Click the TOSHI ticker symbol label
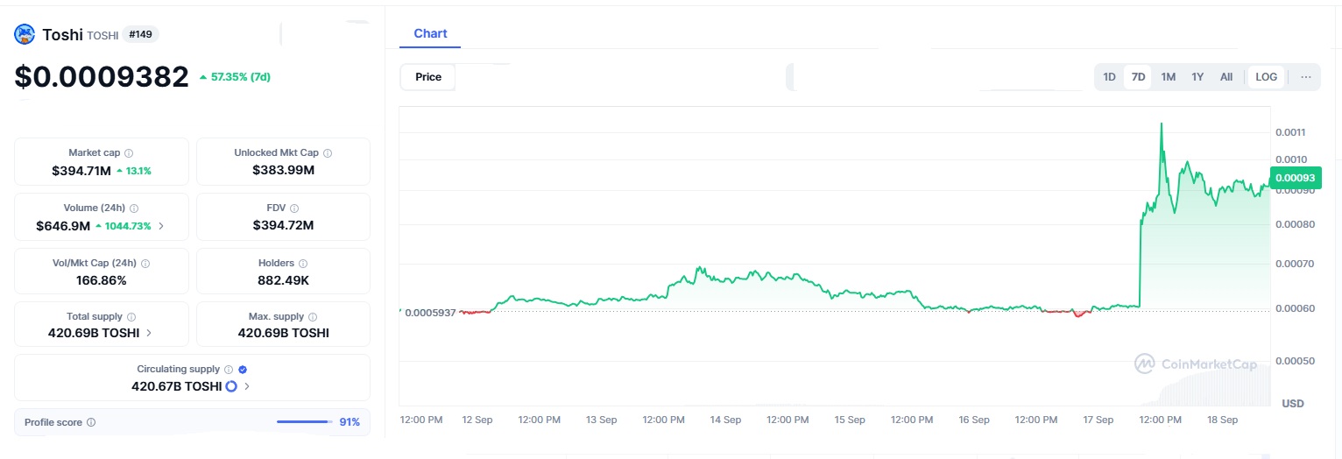 tap(102, 36)
